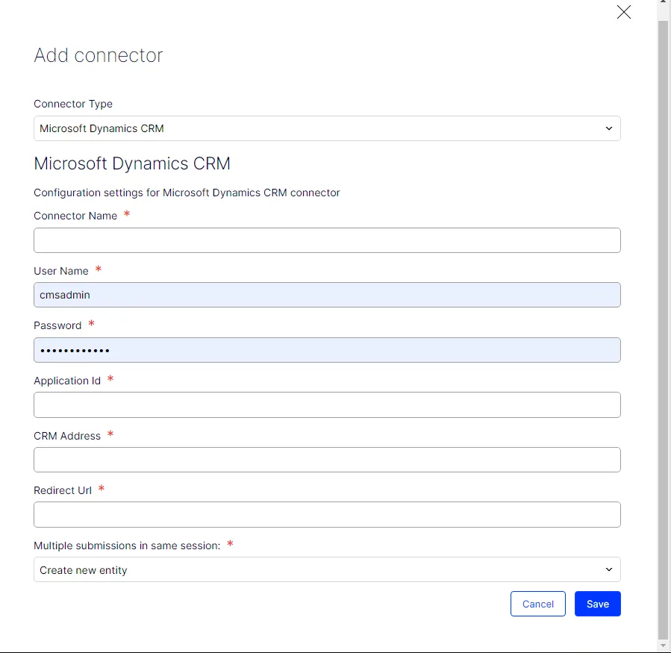
Task: Click the vertical scrollbar thumb
Action: pos(663,330)
